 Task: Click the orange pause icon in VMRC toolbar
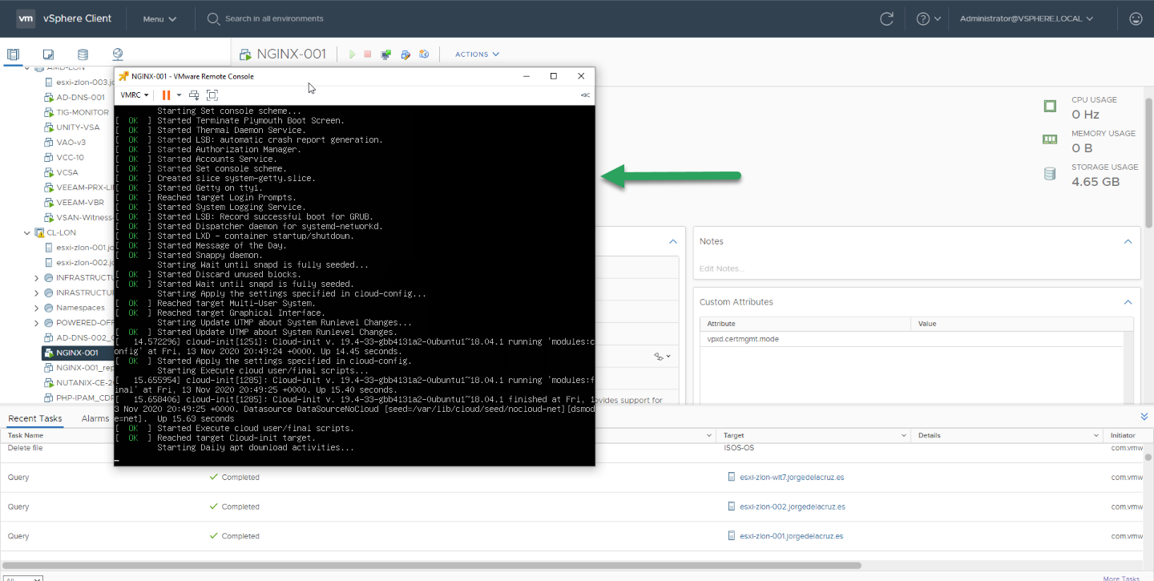(167, 95)
